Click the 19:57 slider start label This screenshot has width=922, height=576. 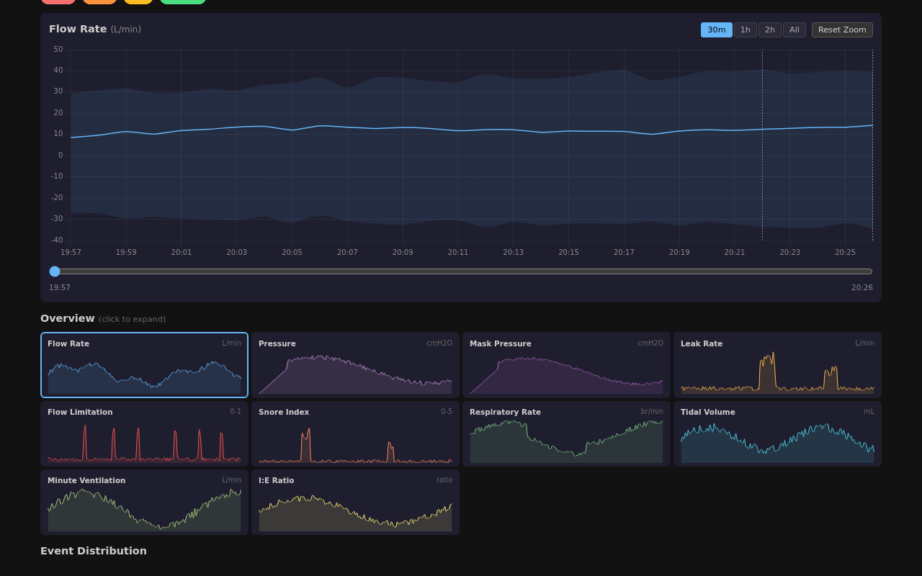point(60,288)
